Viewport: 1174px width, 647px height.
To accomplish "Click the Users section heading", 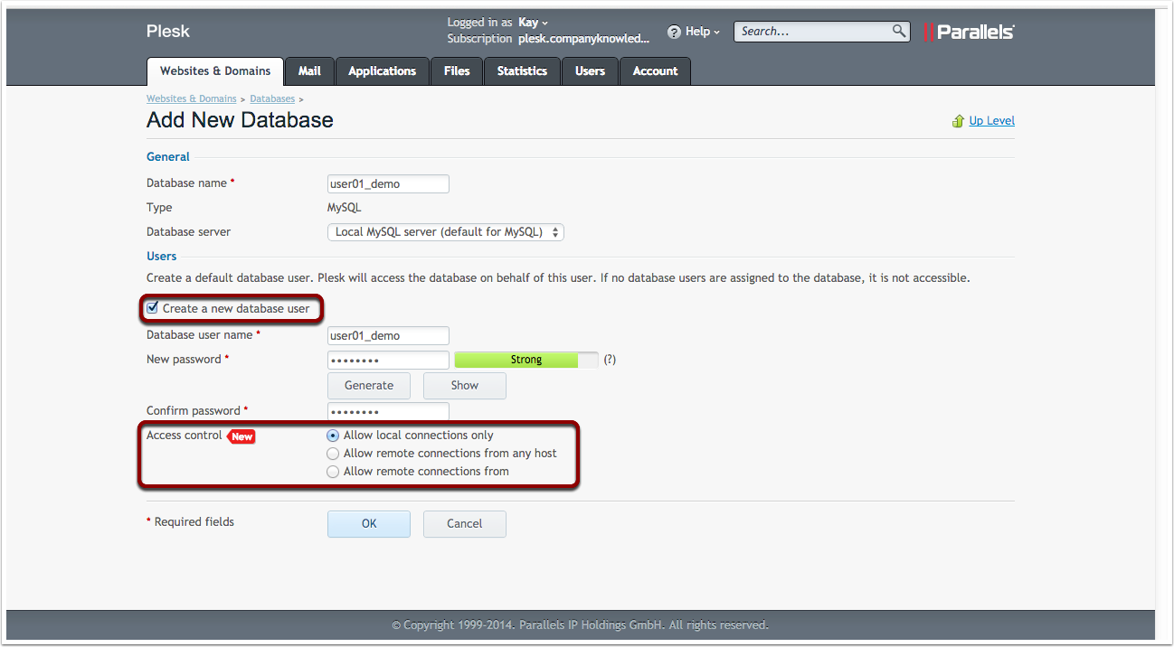I will [162, 257].
